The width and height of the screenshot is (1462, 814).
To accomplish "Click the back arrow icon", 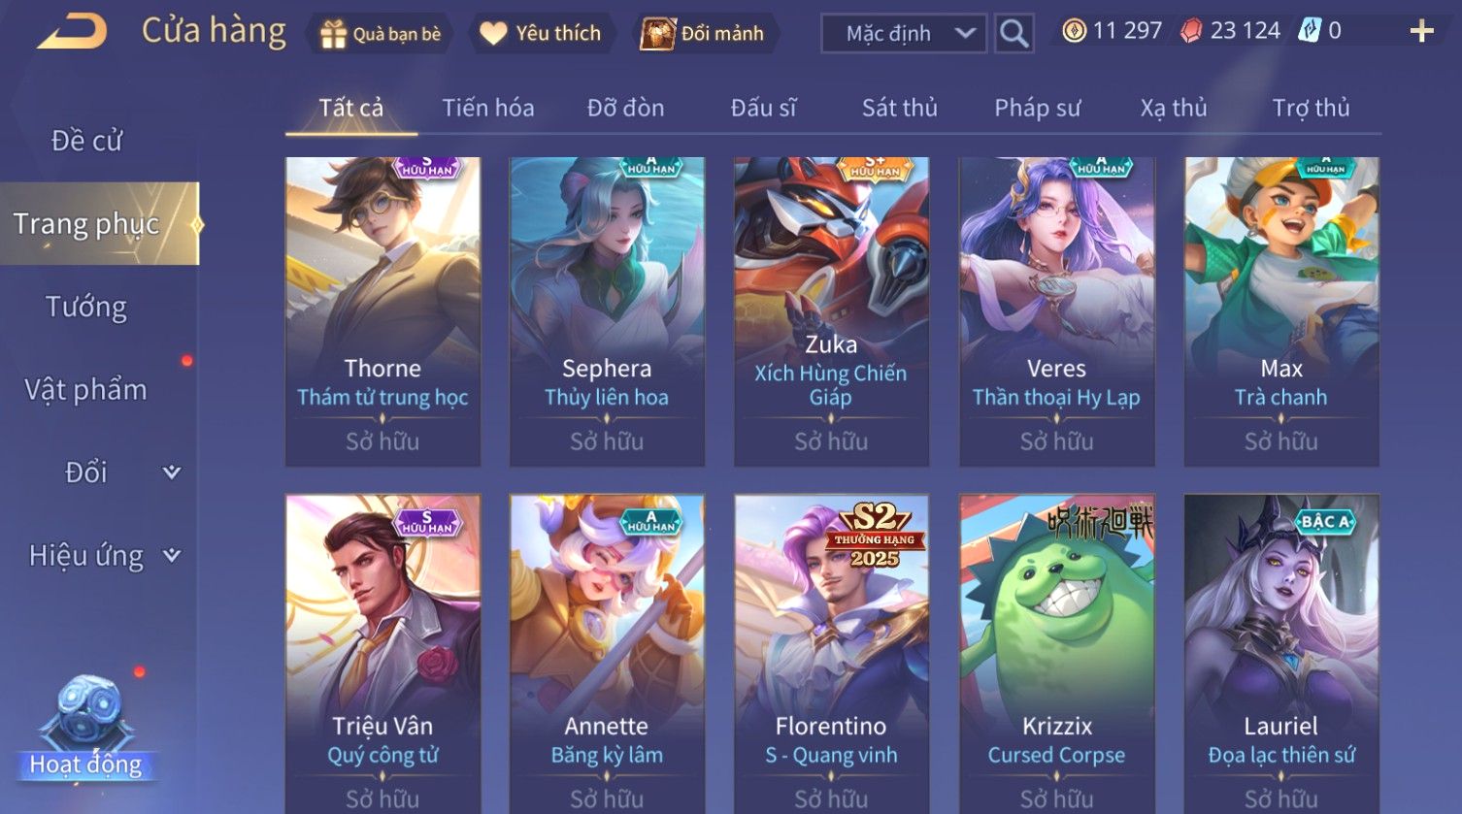I will click(71, 31).
